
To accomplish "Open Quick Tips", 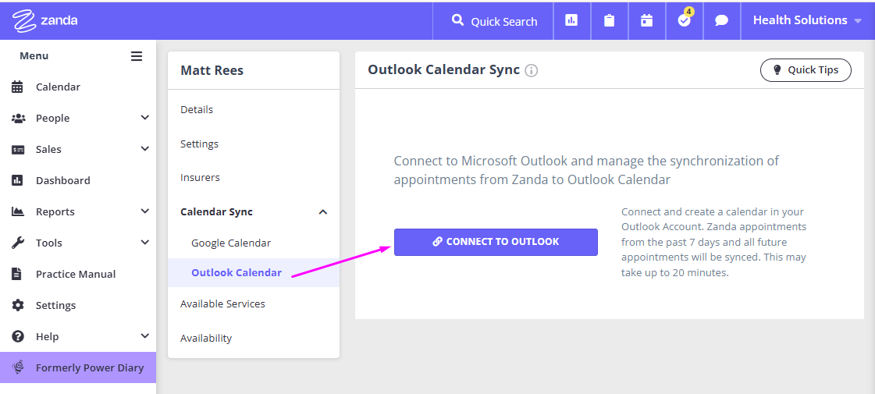I will click(806, 70).
